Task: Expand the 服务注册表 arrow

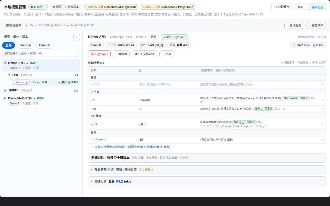Action: coord(27,25)
